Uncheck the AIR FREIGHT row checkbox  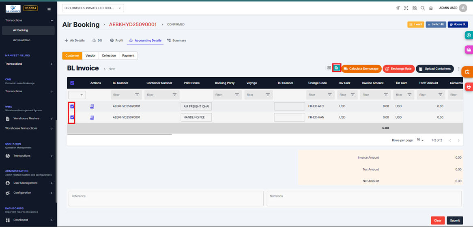(72, 106)
